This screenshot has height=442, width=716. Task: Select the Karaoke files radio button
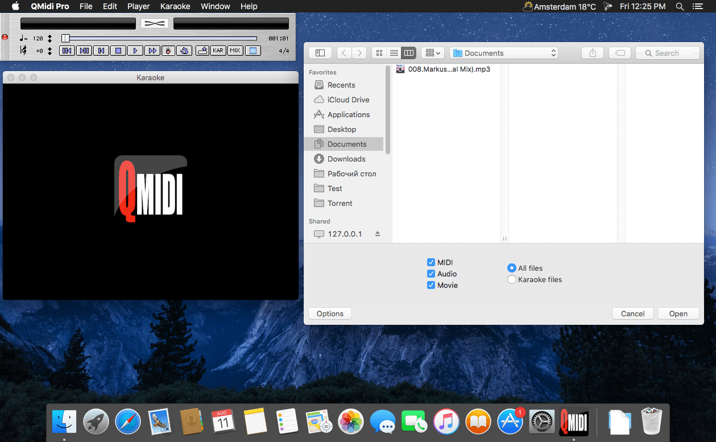[512, 279]
